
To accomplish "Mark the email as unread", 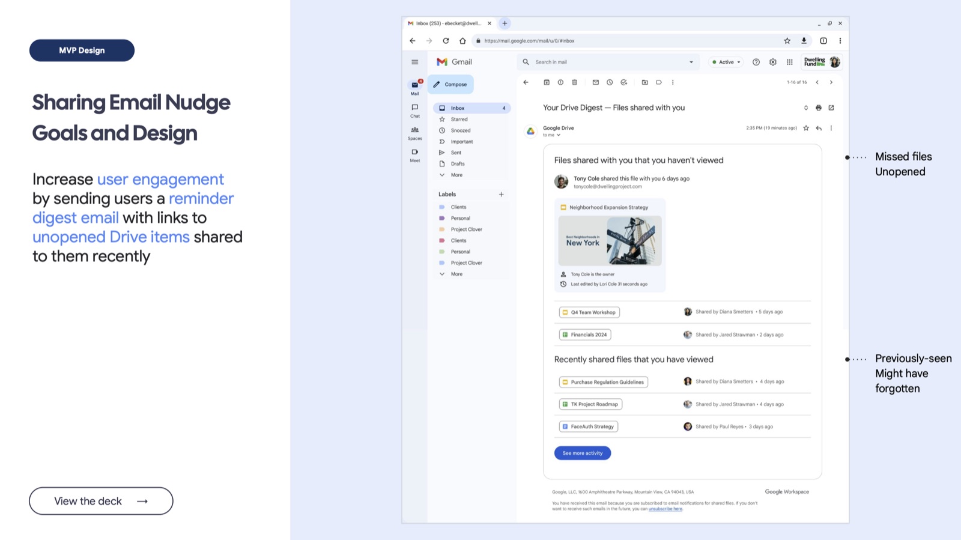I will click(x=596, y=82).
